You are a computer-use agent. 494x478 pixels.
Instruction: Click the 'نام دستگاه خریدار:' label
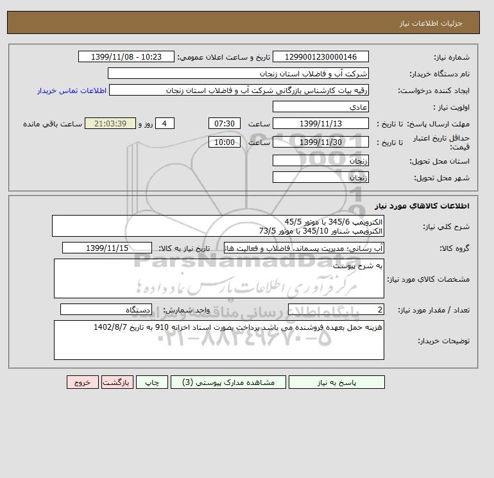439,74
